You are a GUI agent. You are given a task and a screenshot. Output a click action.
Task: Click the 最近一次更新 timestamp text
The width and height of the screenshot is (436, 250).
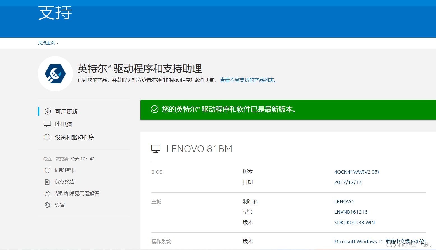69,159
